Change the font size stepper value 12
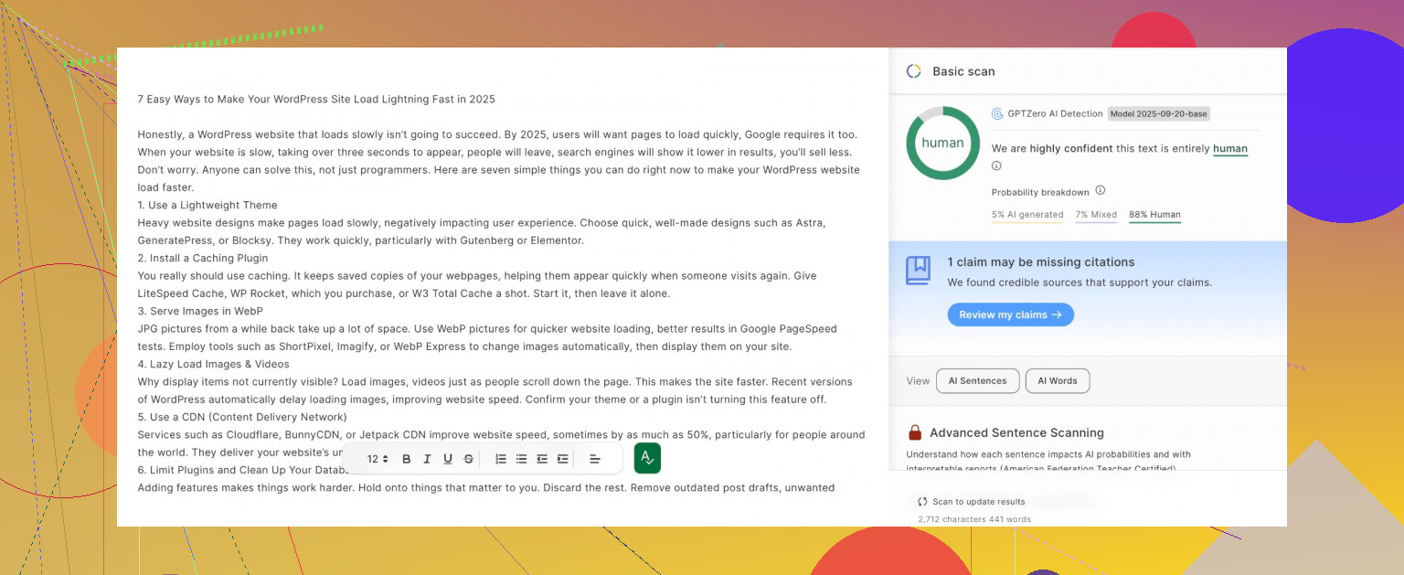Viewport: 1404px width, 575px height. tap(378, 459)
